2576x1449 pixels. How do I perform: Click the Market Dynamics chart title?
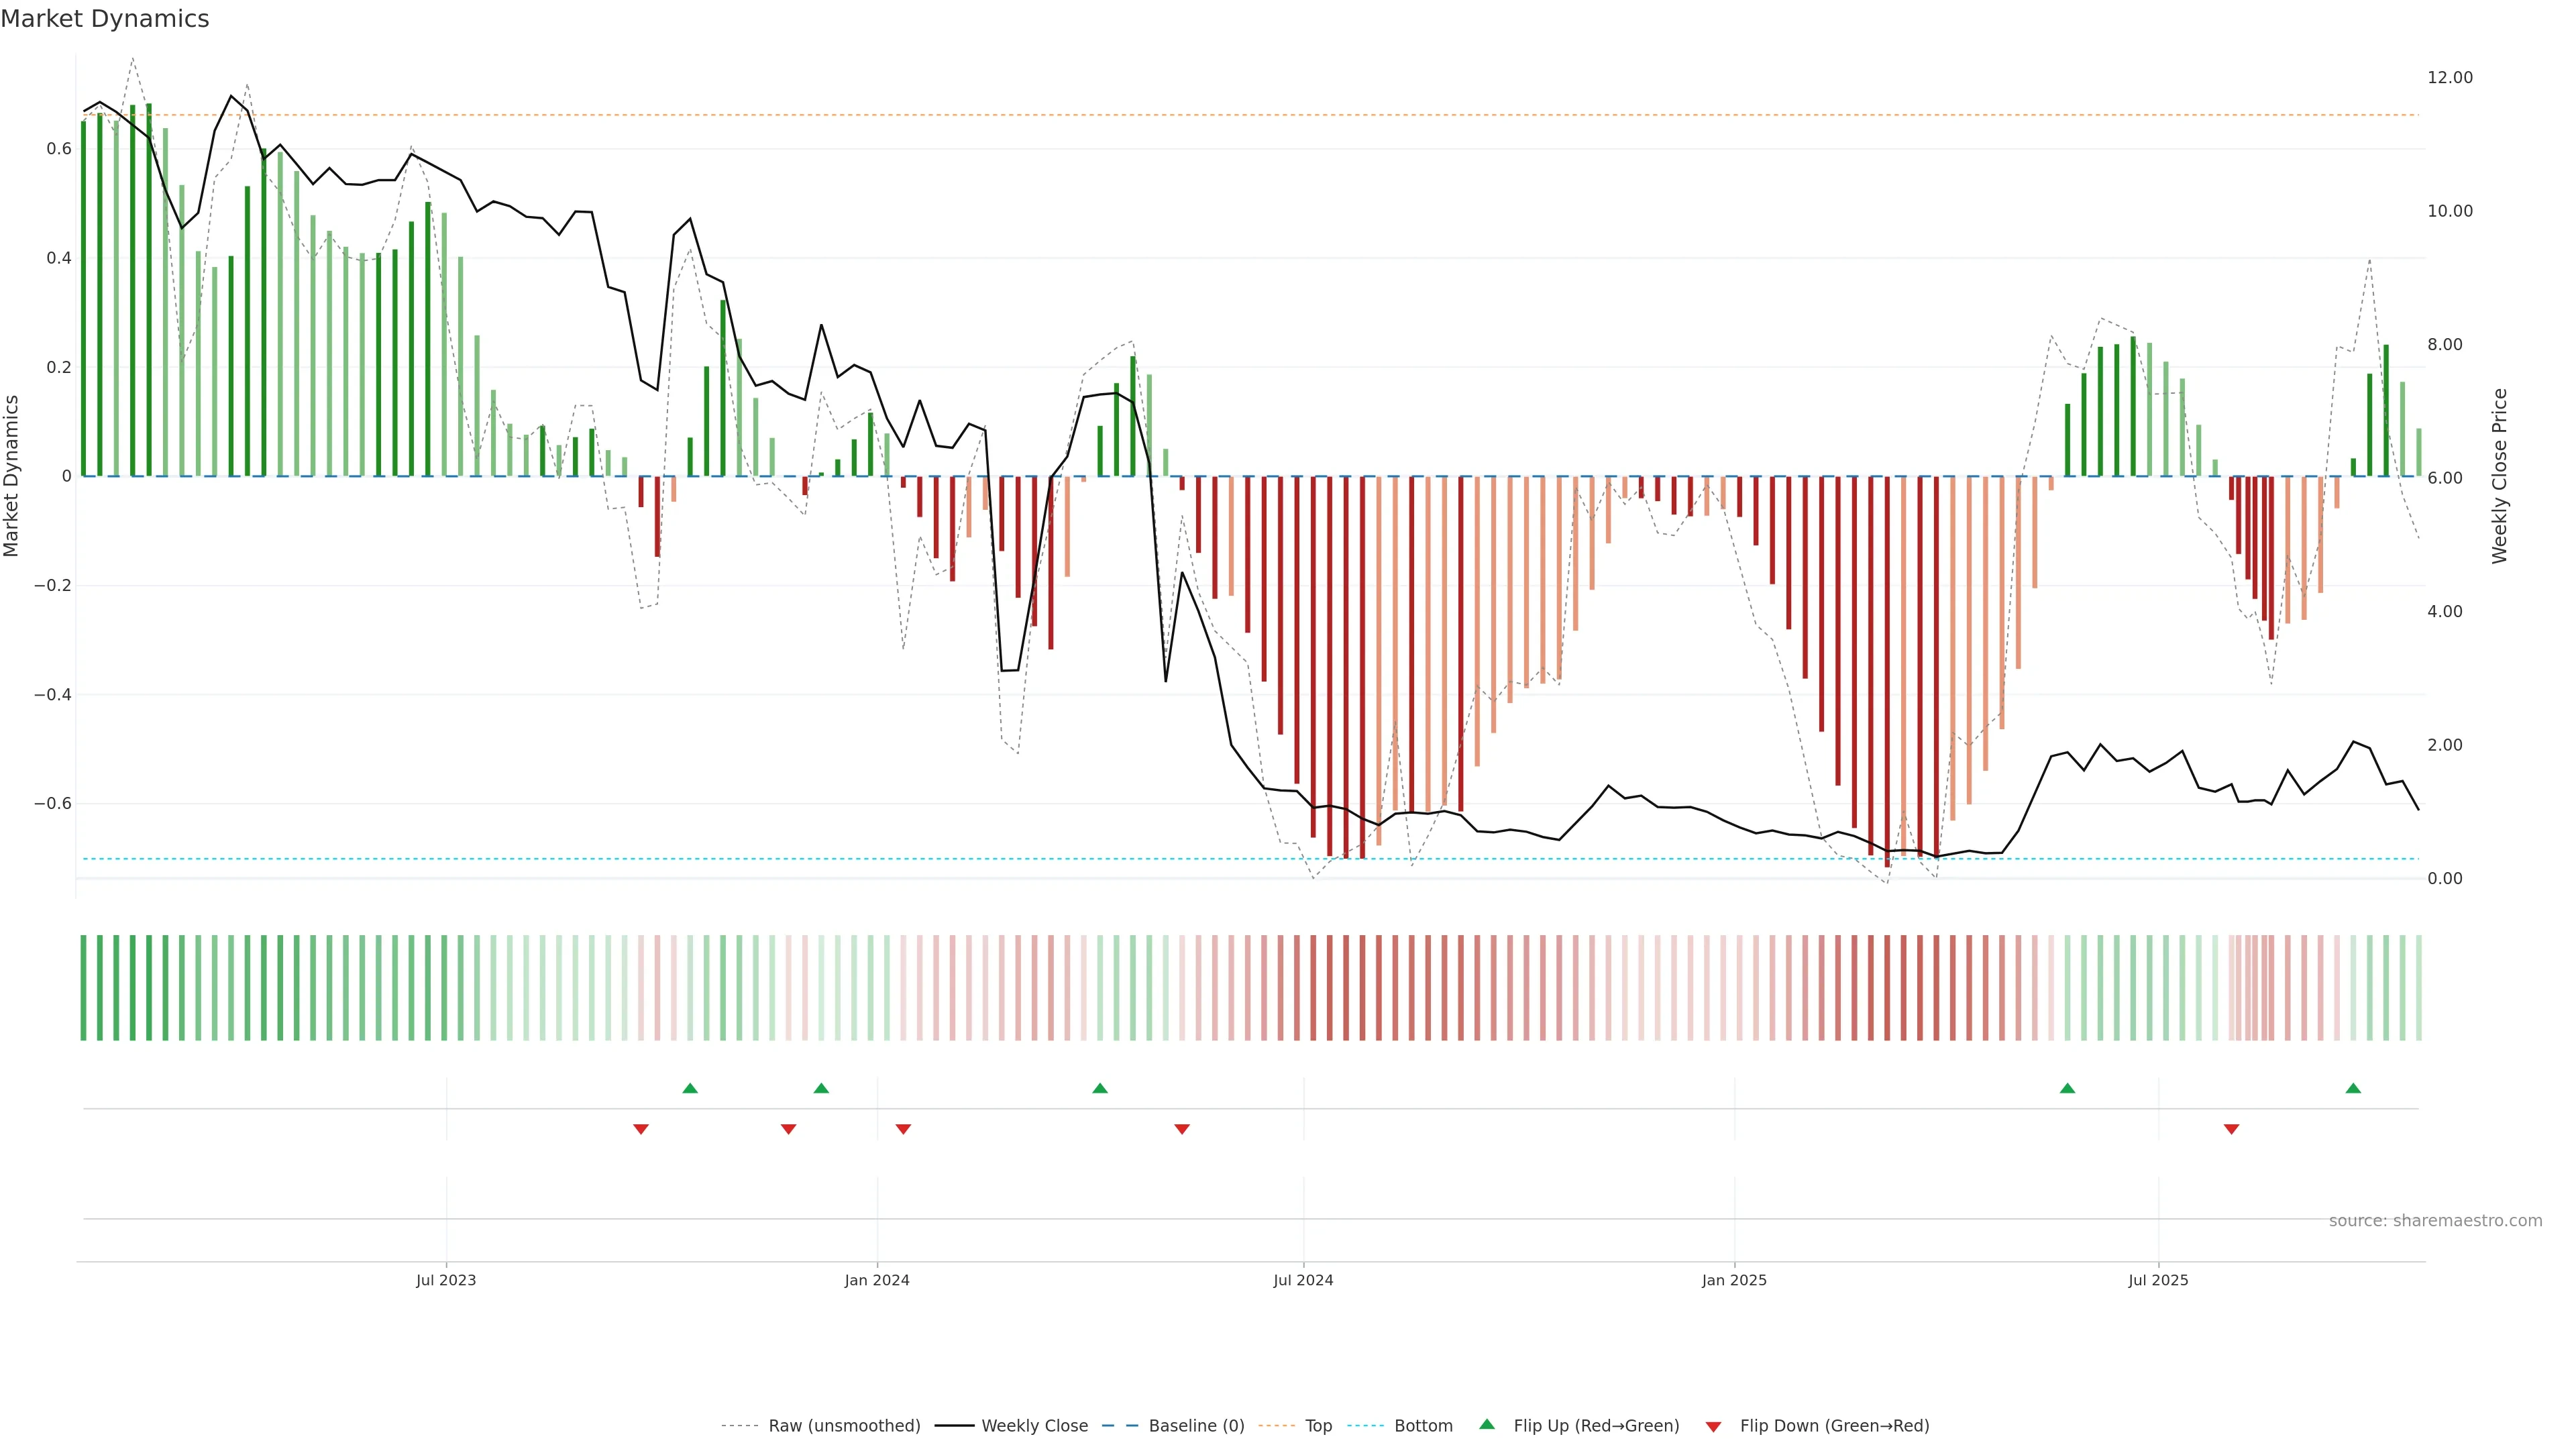coord(105,19)
